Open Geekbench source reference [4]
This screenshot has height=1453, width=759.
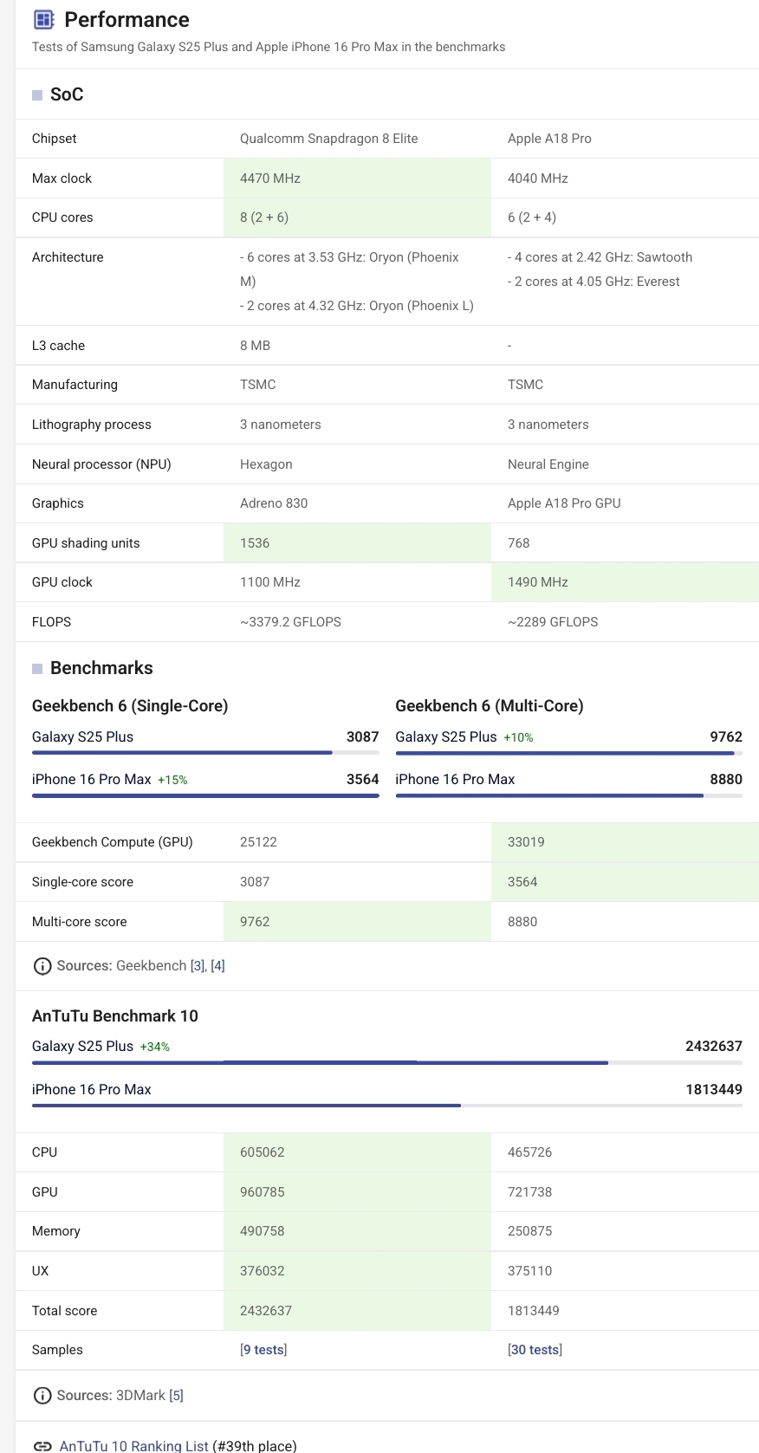click(217, 966)
